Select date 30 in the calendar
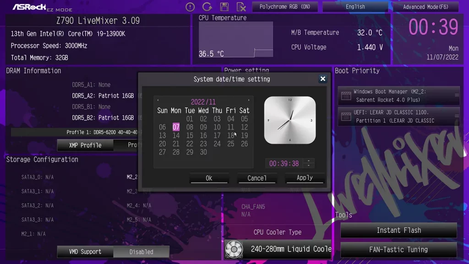 coord(203,152)
